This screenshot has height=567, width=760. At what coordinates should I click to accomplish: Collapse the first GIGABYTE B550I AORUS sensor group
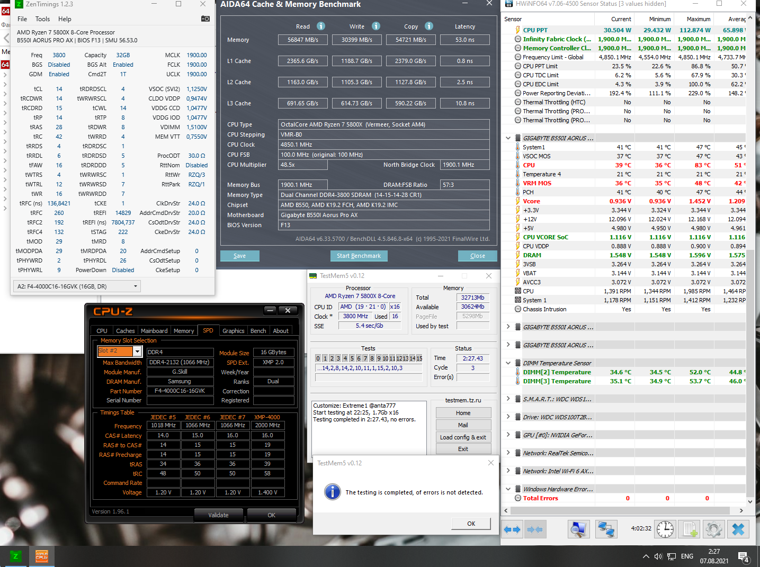point(508,138)
